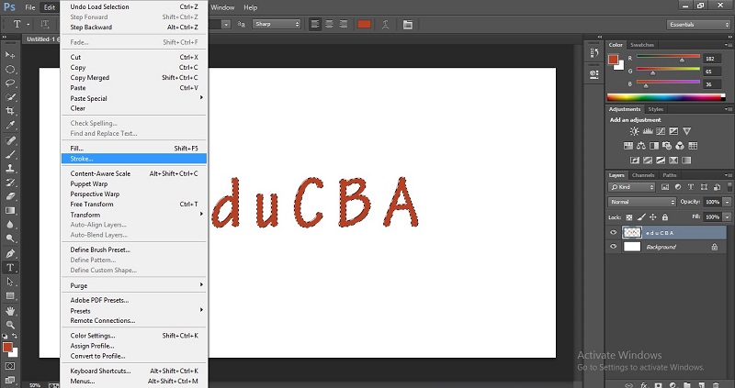The height and width of the screenshot is (388, 735).
Task: Select the Hand tool
Action: pyautogui.click(x=10, y=311)
